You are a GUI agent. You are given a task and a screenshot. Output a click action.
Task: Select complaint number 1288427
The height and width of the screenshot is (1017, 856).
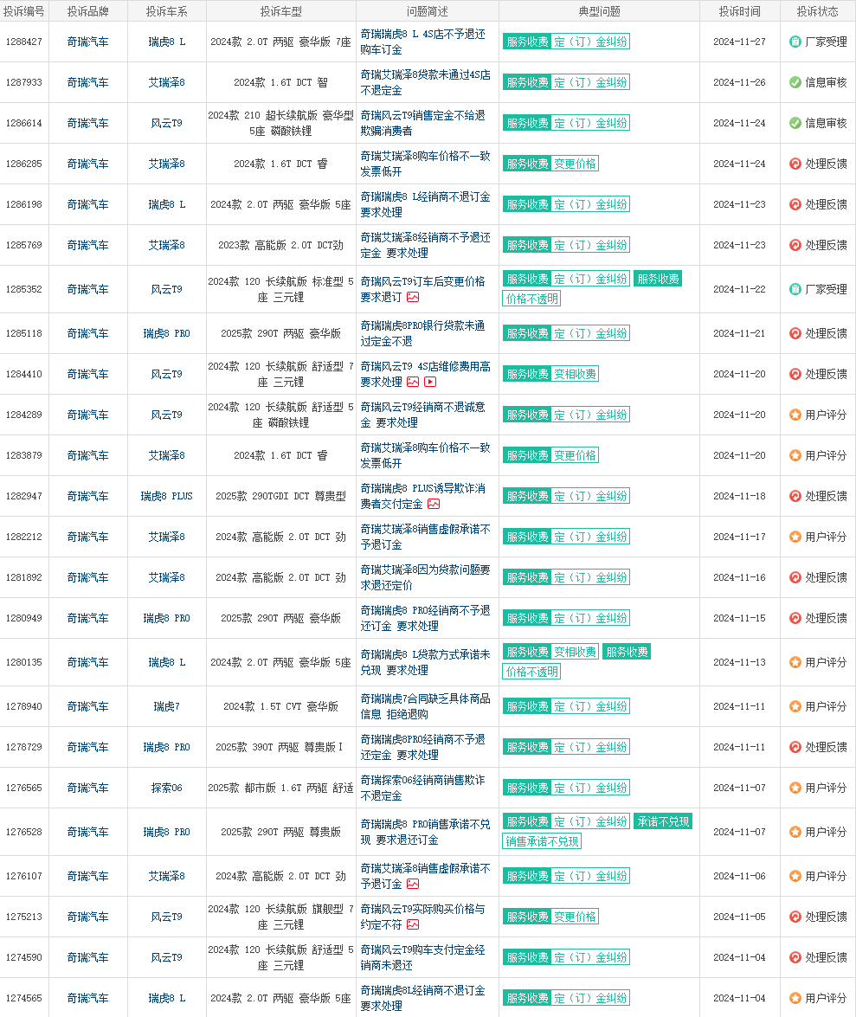24,42
